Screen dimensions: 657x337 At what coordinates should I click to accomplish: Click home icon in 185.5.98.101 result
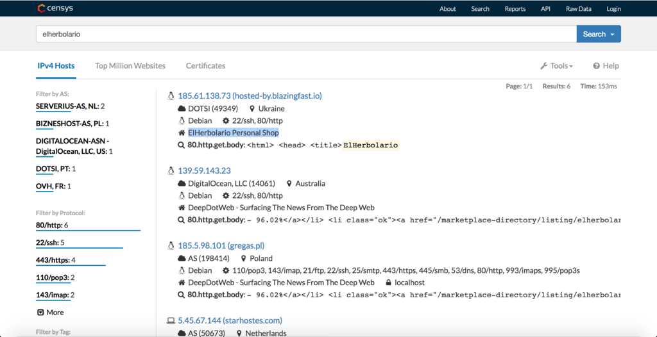pyautogui.click(x=182, y=283)
